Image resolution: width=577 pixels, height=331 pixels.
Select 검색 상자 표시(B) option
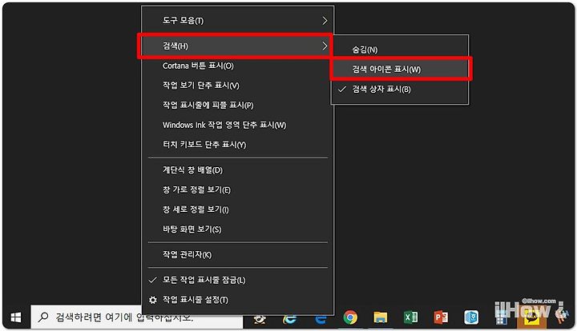coord(400,90)
